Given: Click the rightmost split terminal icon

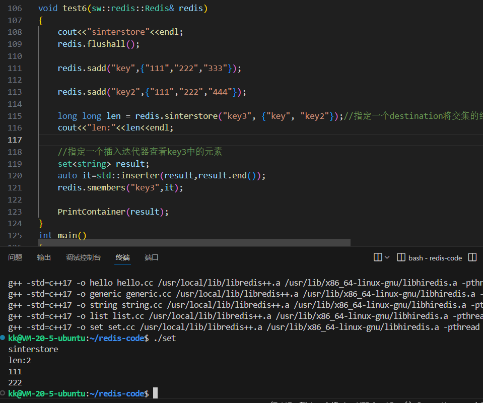Looking at the screenshot, I should coord(472,257).
